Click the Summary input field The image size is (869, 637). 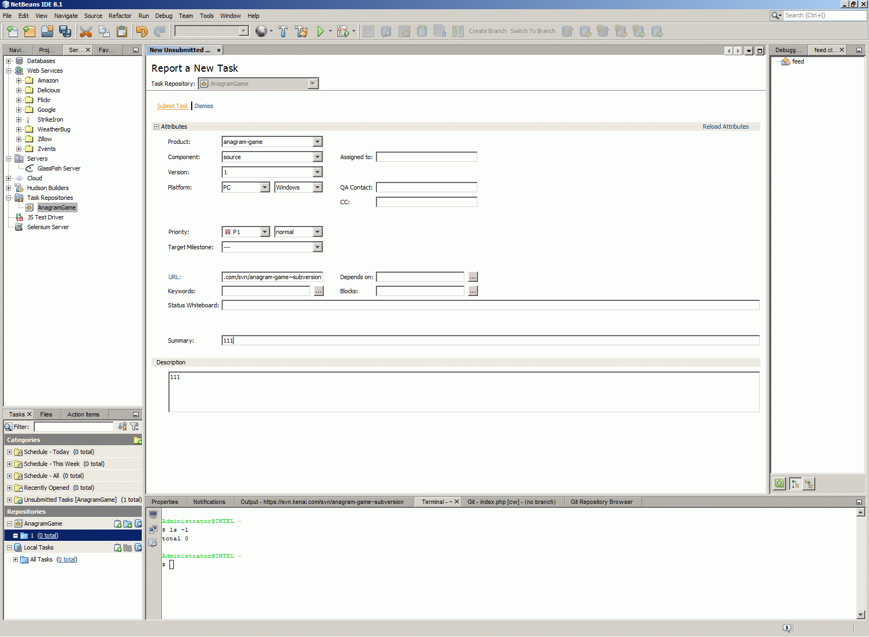coord(490,340)
